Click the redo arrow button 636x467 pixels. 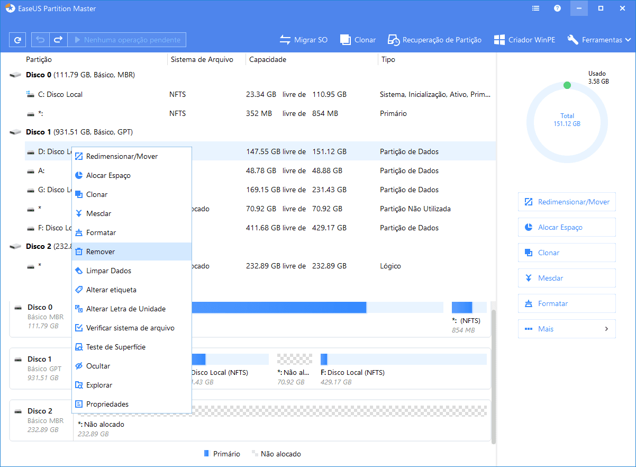point(58,40)
